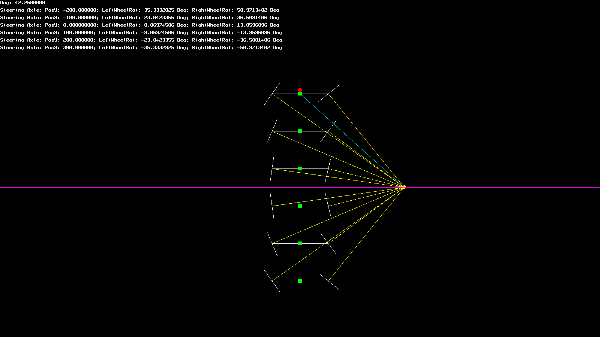600x337 pixels.
Task: Click the yellow turning-center point on magenta line
Action: click(404, 187)
